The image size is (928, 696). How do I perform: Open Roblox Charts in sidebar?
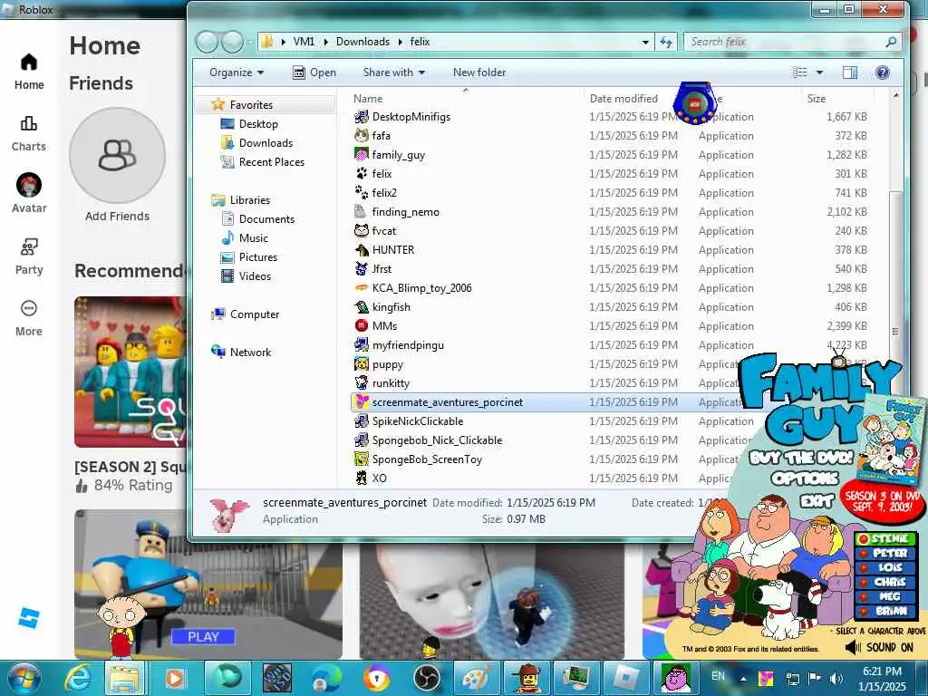coord(29,133)
